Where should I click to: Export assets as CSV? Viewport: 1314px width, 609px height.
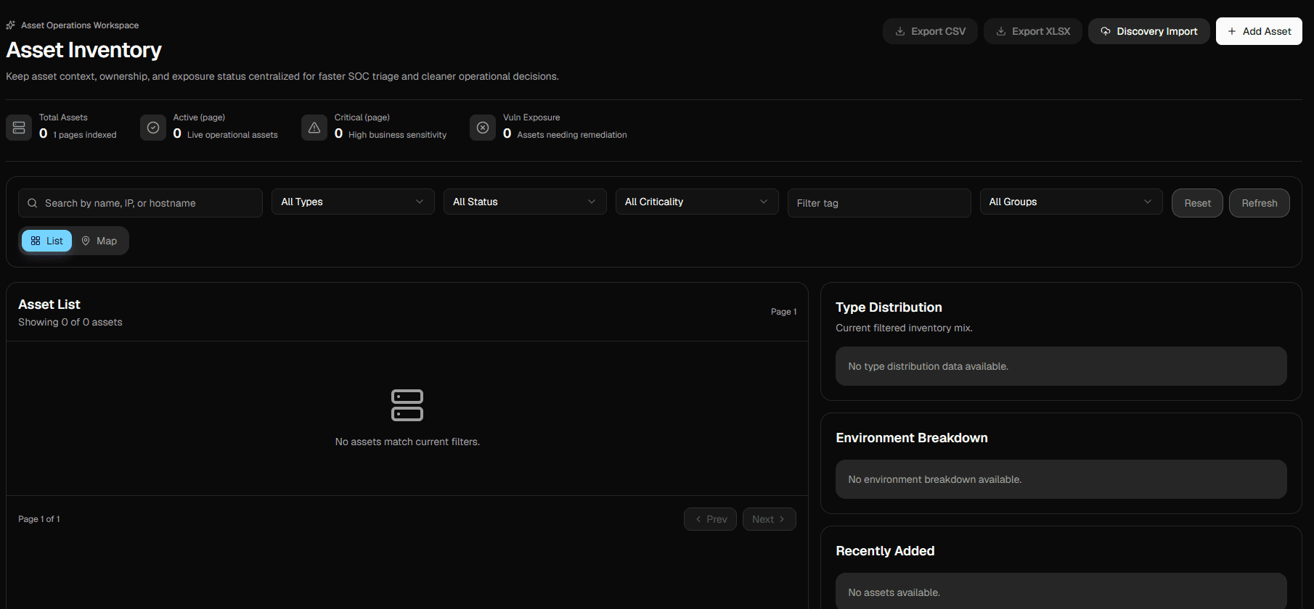pyautogui.click(x=930, y=31)
